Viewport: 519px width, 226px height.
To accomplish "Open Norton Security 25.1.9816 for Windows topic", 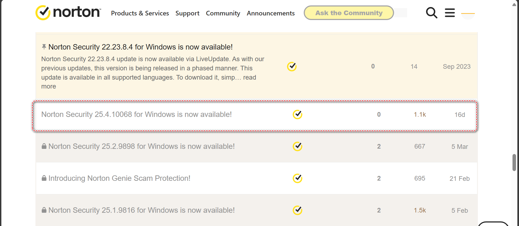I will point(141,210).
